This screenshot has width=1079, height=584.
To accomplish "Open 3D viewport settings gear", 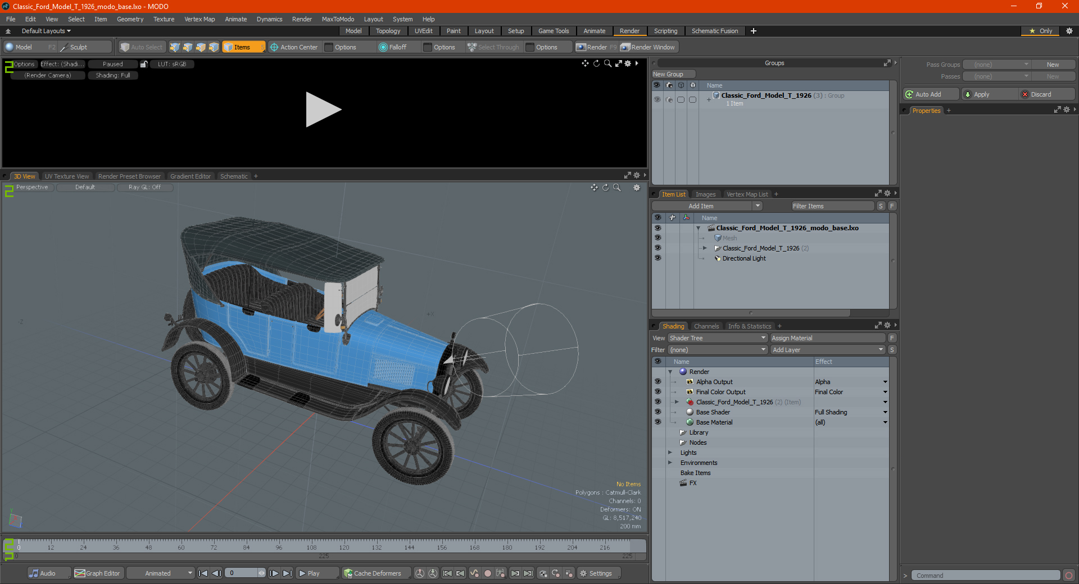I will click(x=637, y=188).
